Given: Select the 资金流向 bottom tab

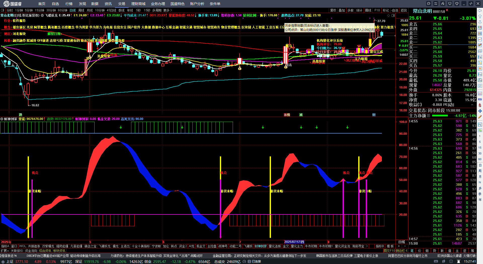Looking at the screenshot, I should 31,251.
